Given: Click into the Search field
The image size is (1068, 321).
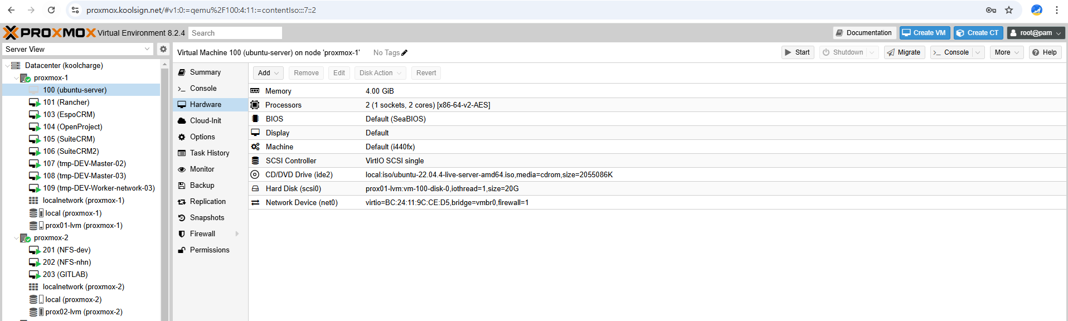Looking at the screenshot, I should tap(235, 33).
